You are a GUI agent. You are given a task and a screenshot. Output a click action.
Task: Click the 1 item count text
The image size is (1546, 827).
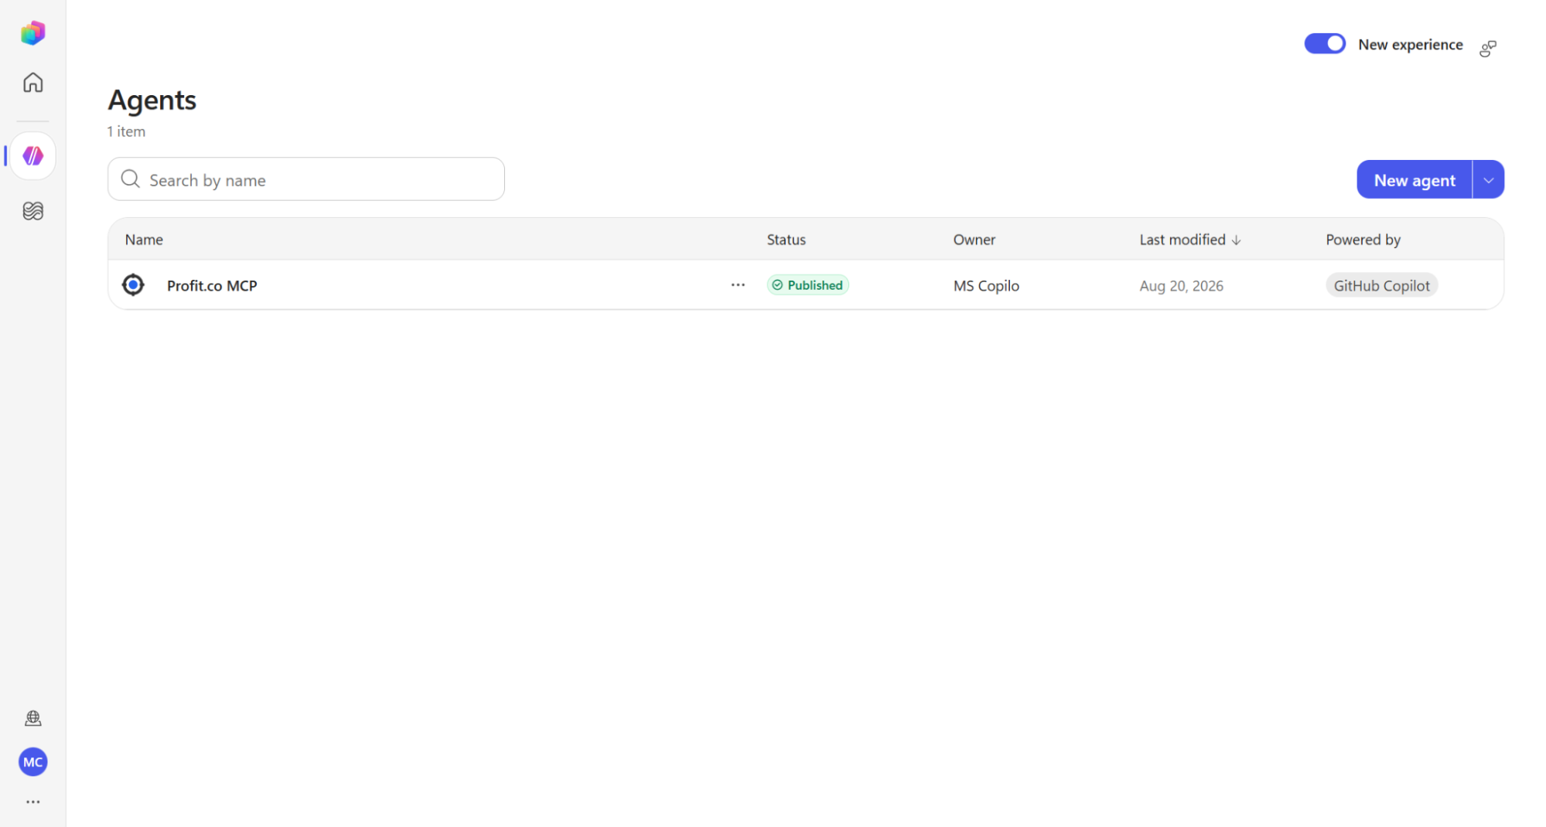(x=126, y=131)
